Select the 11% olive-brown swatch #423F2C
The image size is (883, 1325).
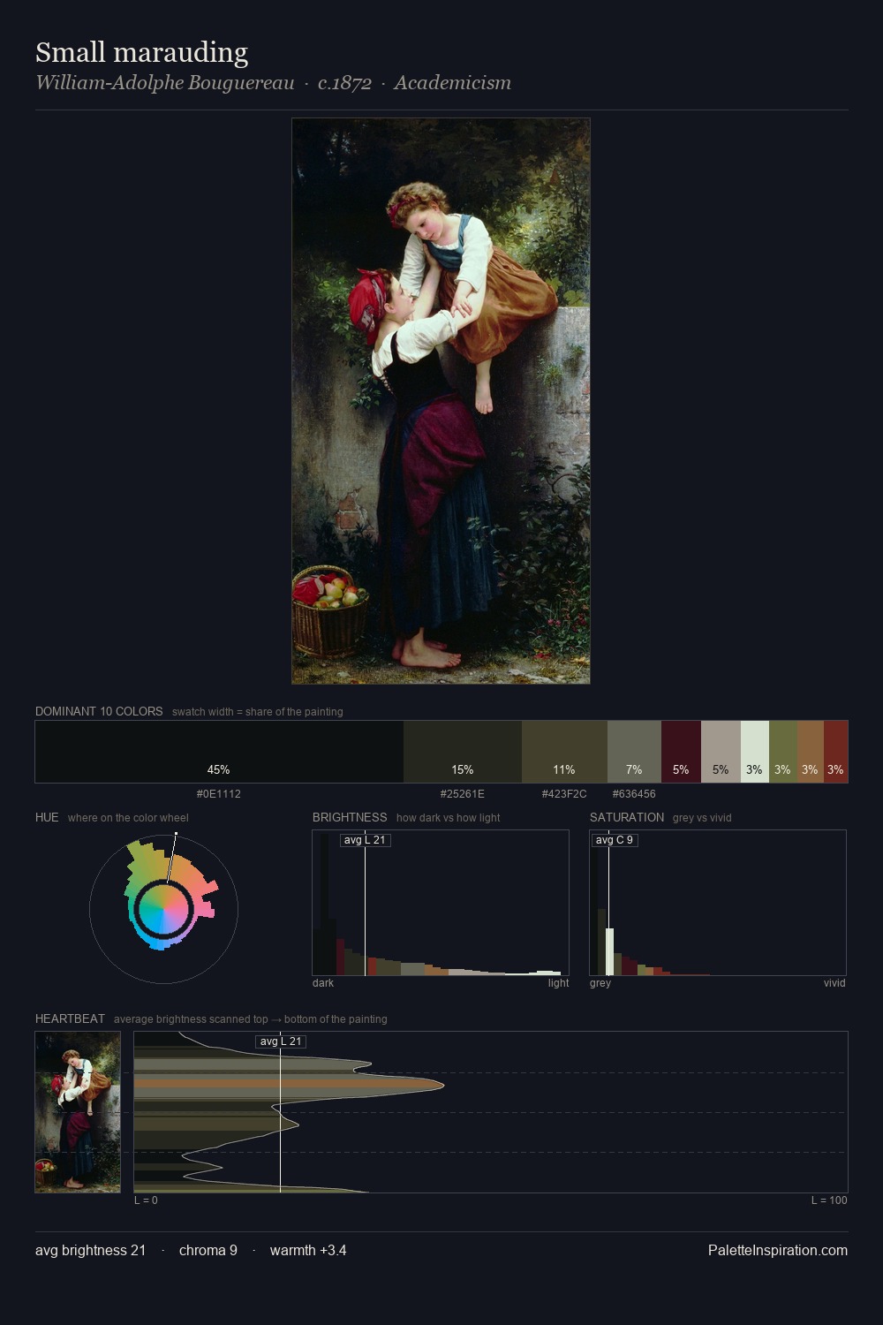(x=564, y=752)
